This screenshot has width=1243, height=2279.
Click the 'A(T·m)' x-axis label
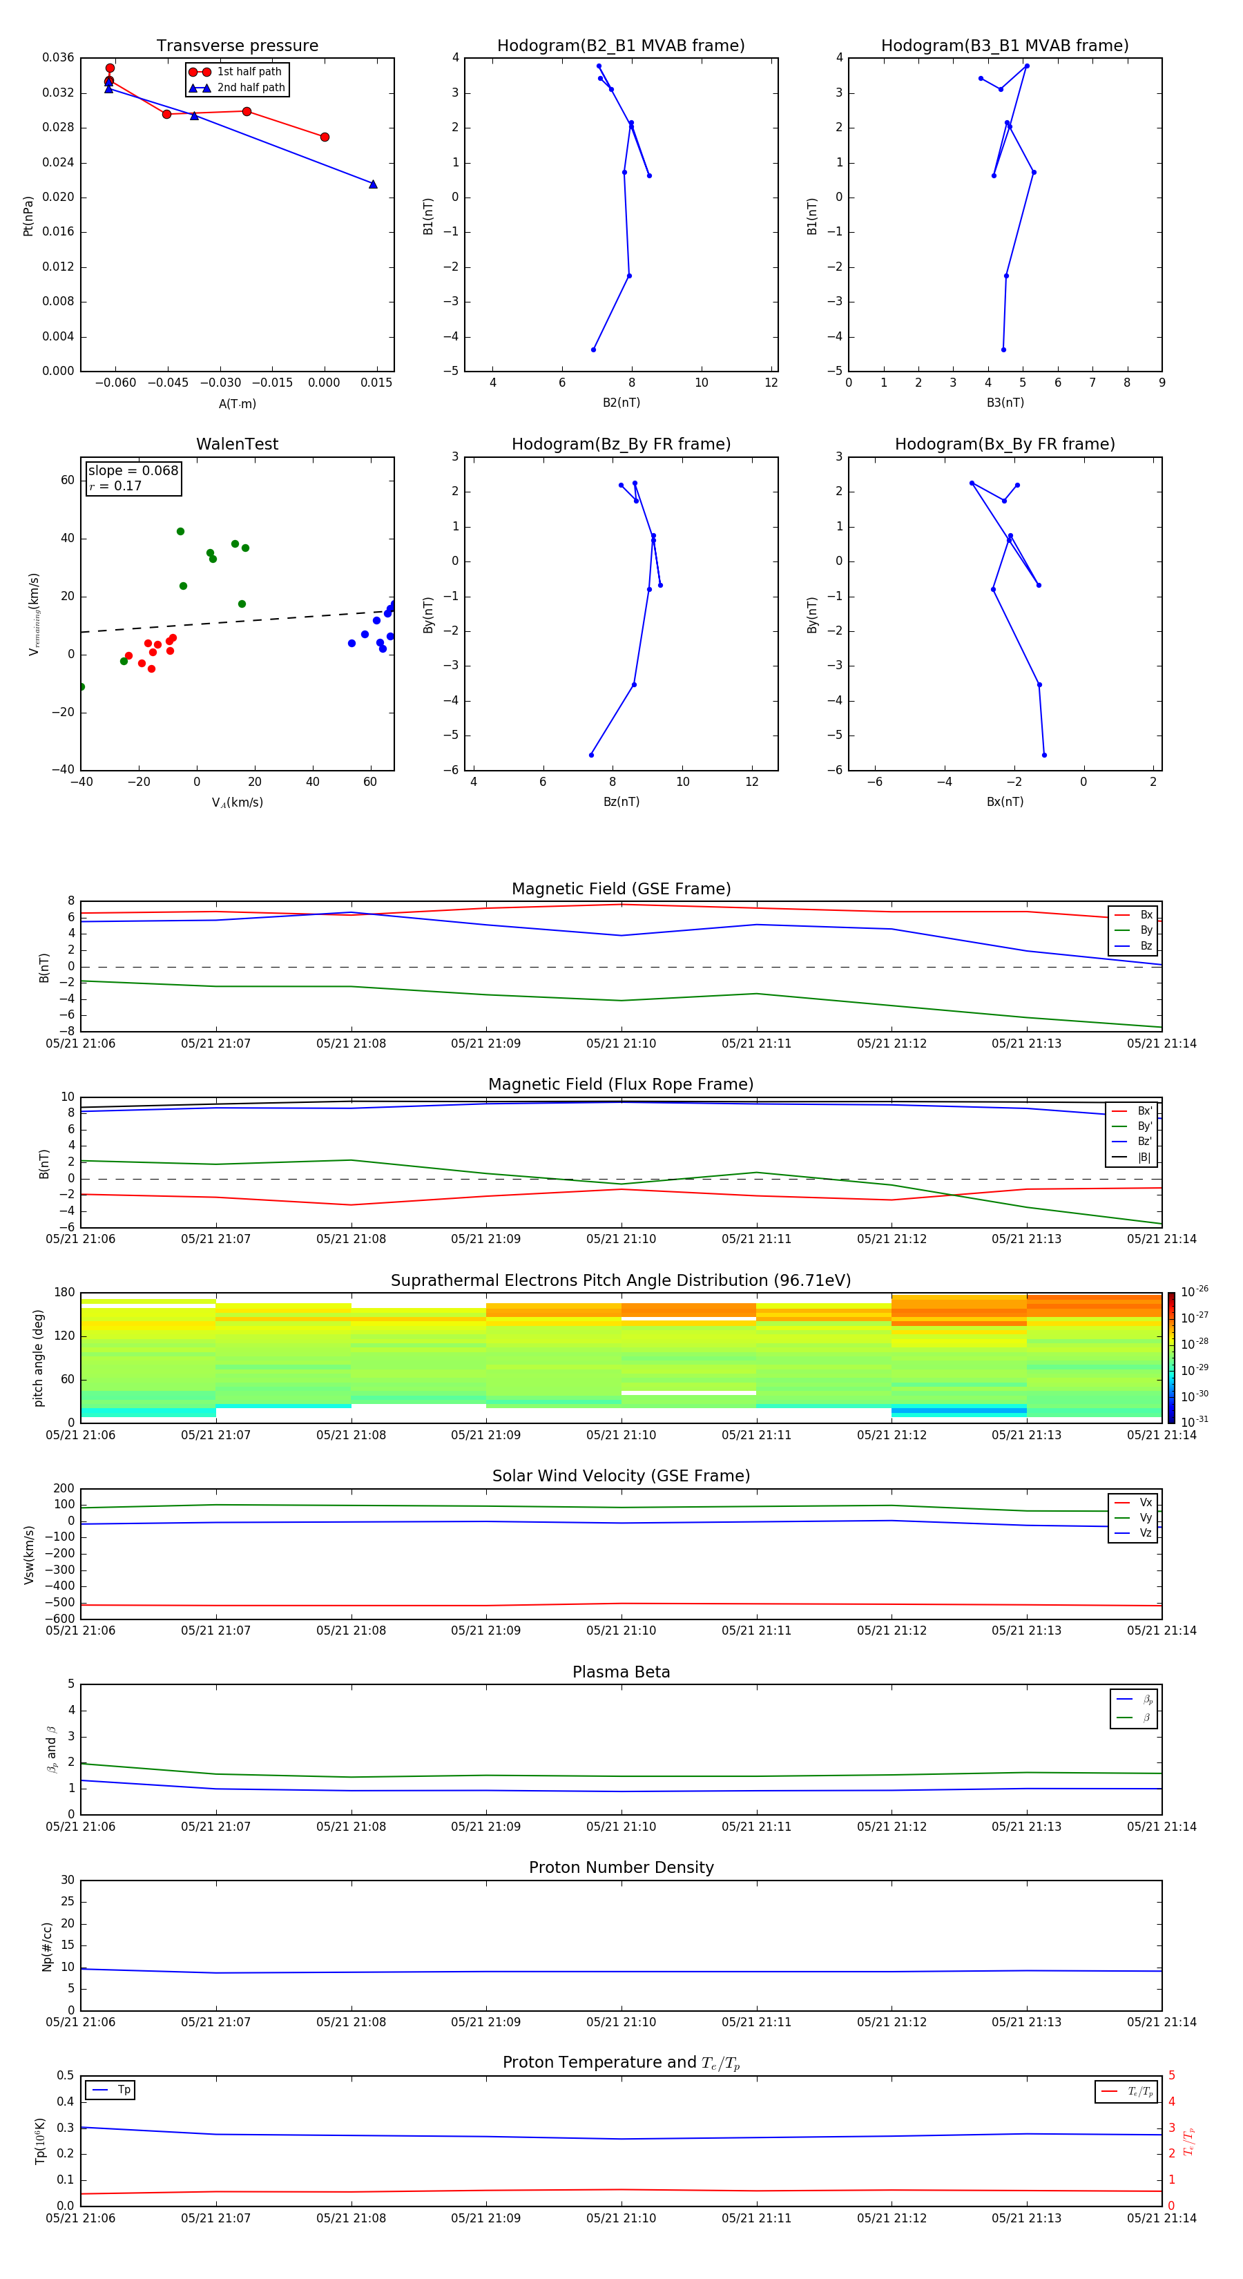pyautogui.click(x=237, y=403)
